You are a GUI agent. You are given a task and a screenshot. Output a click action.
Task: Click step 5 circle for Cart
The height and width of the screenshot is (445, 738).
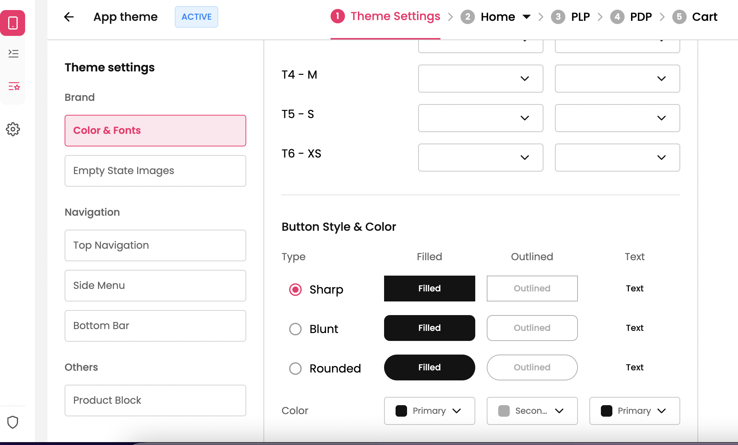click(679, 17)
